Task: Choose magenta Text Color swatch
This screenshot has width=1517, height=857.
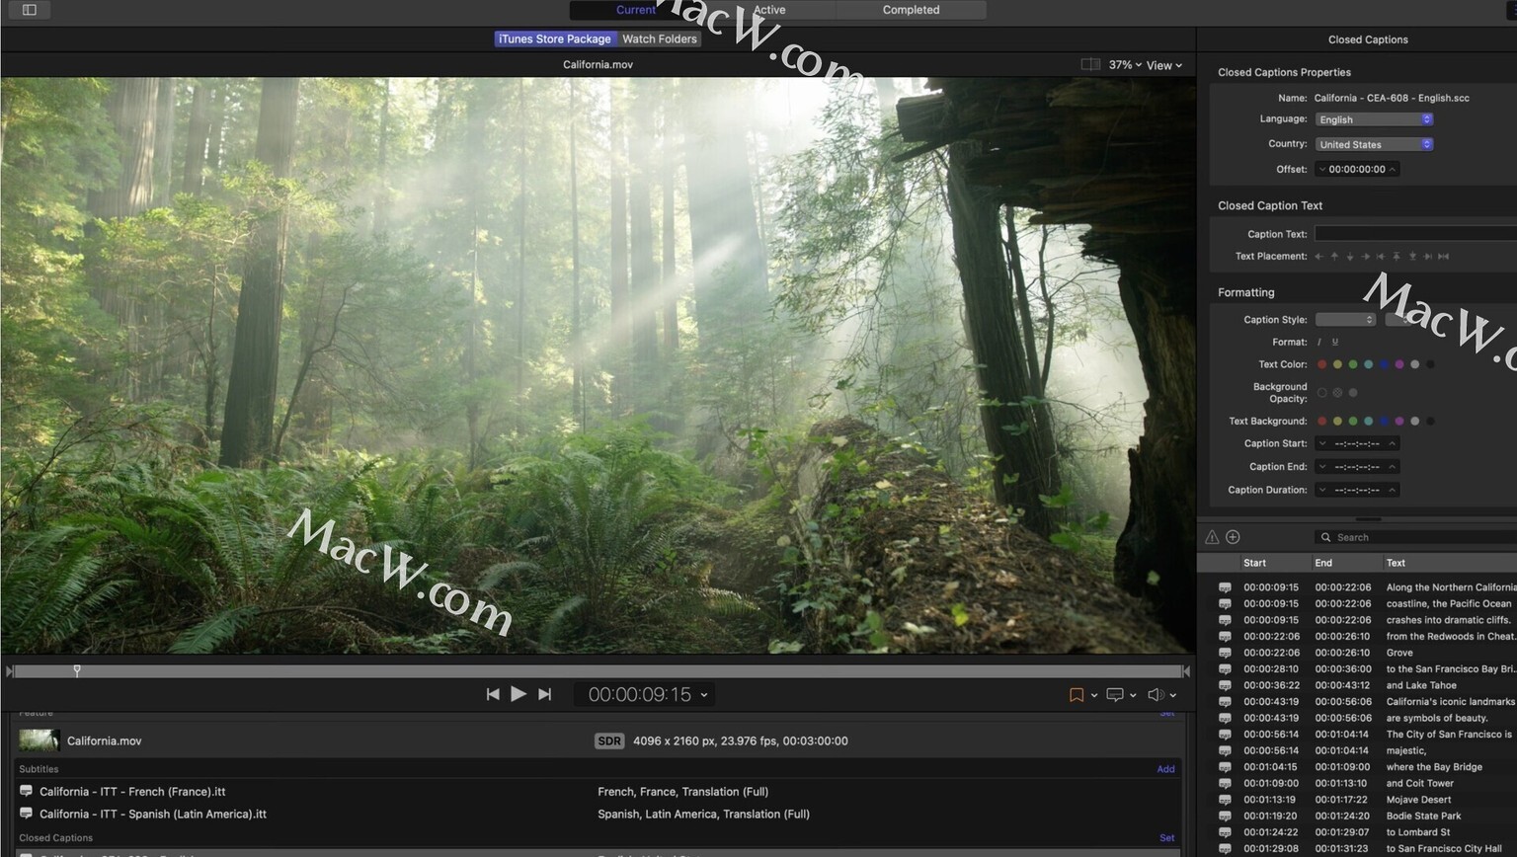Action: point(1399,364)
